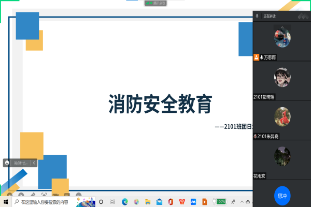Open the Windows Start menu
Image resolution: width=311 pixels, height=207 pixels.
click(x=6, y=201)
